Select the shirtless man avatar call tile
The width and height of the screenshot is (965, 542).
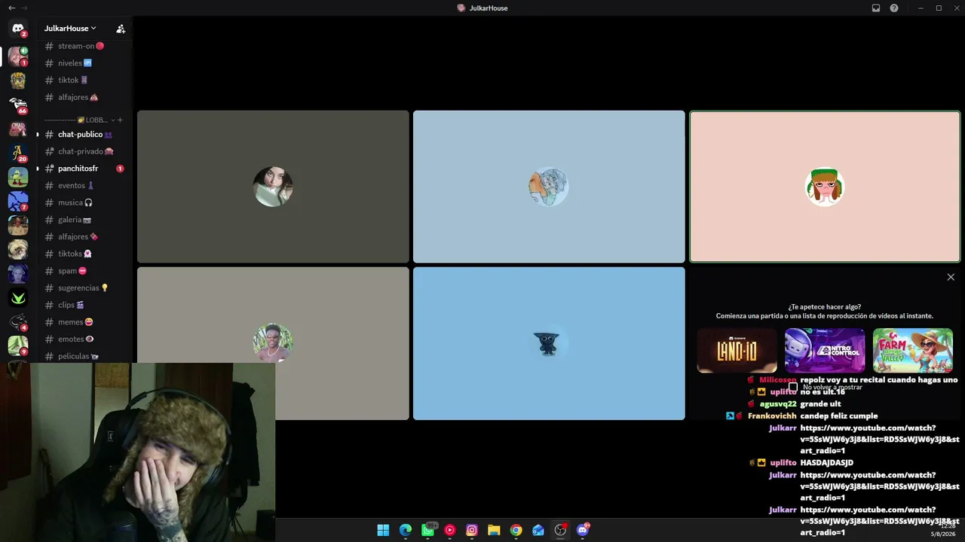(x=273, y=343)
